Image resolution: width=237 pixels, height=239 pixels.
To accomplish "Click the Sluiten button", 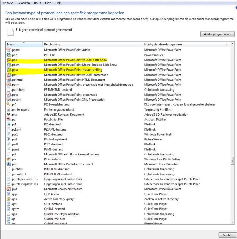I will [228, 235].
